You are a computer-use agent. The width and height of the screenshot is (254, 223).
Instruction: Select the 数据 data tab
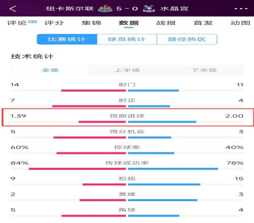coord(129,23)
